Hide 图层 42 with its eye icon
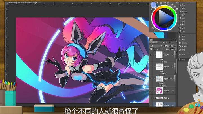 click(x=151, y=67)
